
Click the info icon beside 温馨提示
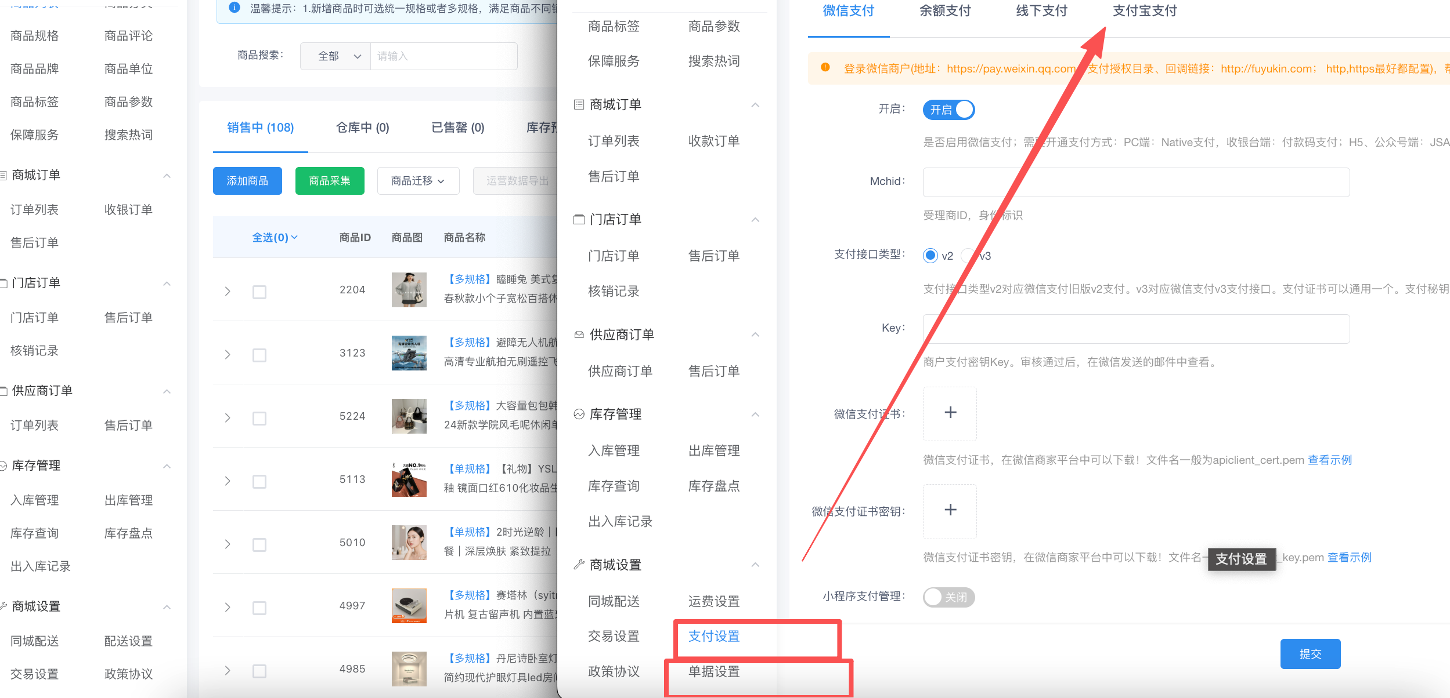(235, 8)
